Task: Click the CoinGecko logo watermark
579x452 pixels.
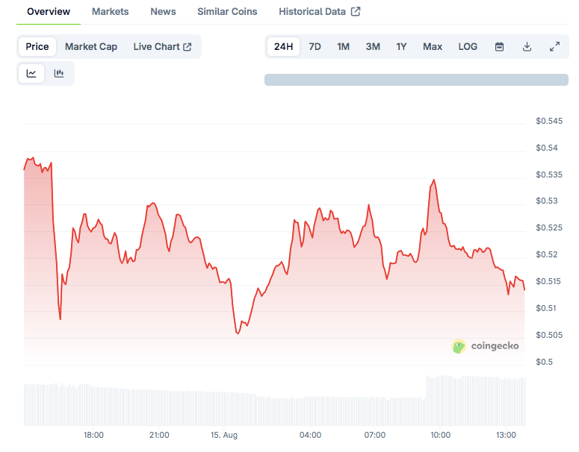Action: pyautogui.click(x=486, y=346)
